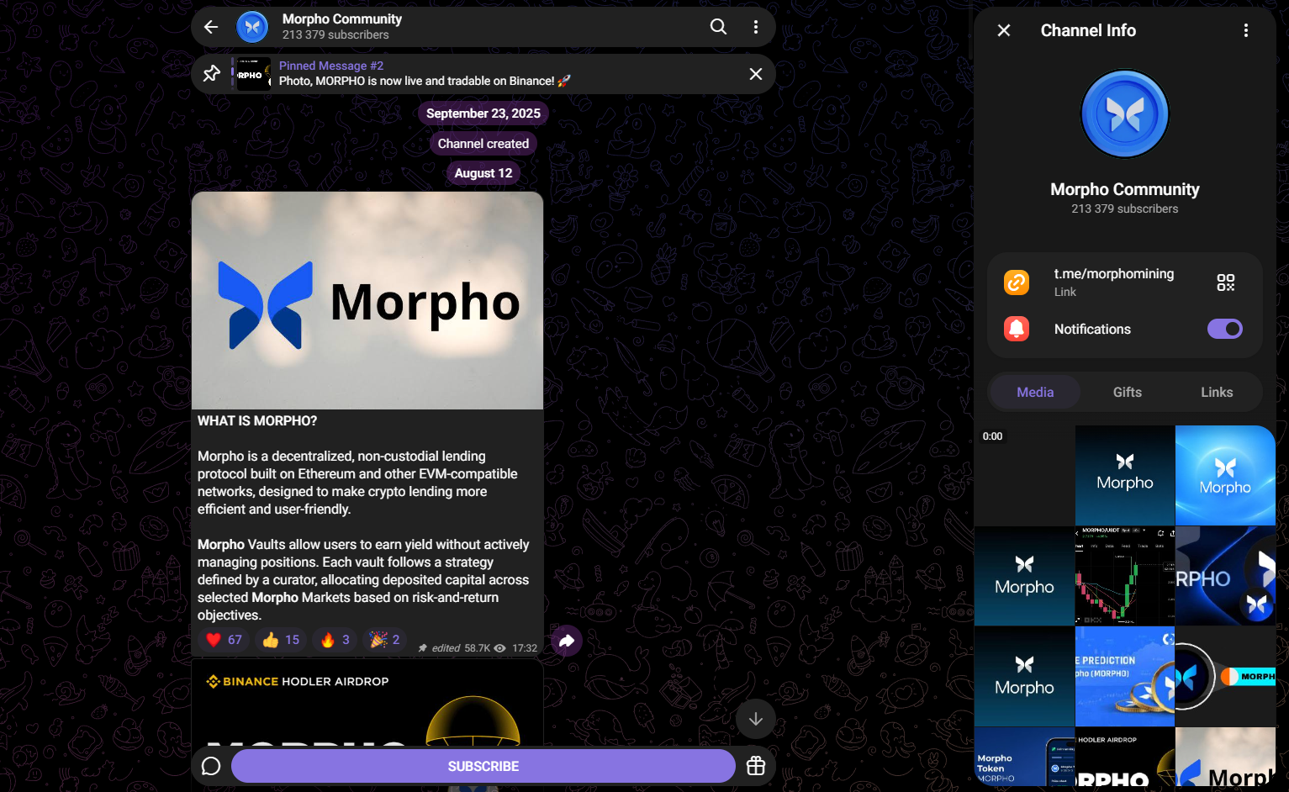Open comments bubble icon beside Subscribe
The height and width of the screenshot is (792, 1289).
211,766
